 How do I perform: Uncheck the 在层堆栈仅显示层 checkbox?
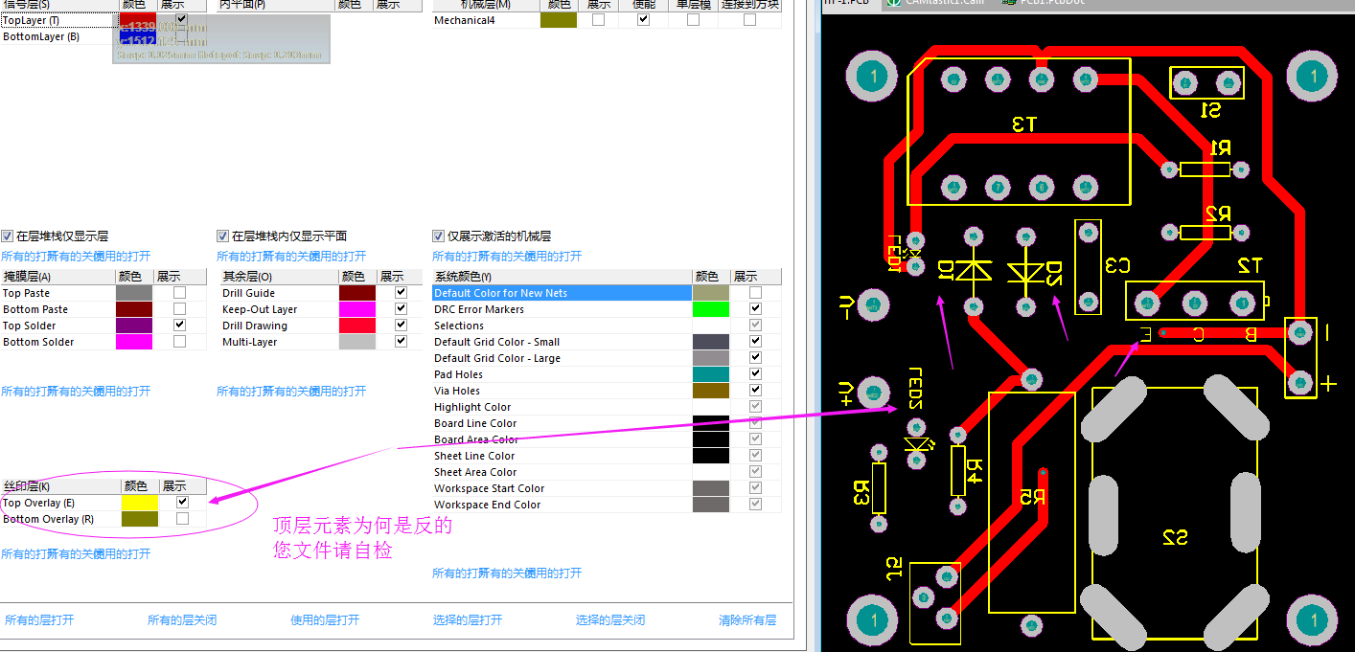pyautogui.click(x=8, y=236)
